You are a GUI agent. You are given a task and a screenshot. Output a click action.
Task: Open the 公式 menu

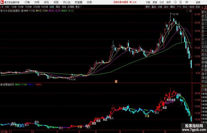tap(162, 2)
